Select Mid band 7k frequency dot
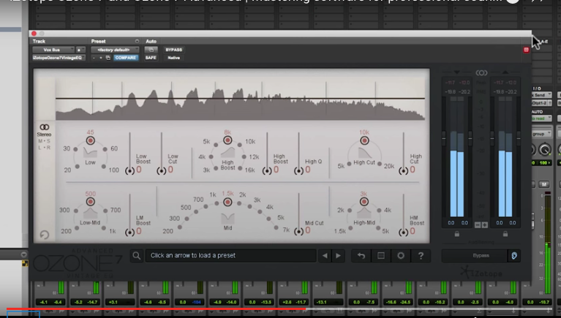The height and width of the screenshot is (318, 561). click(x=276, y=227)
